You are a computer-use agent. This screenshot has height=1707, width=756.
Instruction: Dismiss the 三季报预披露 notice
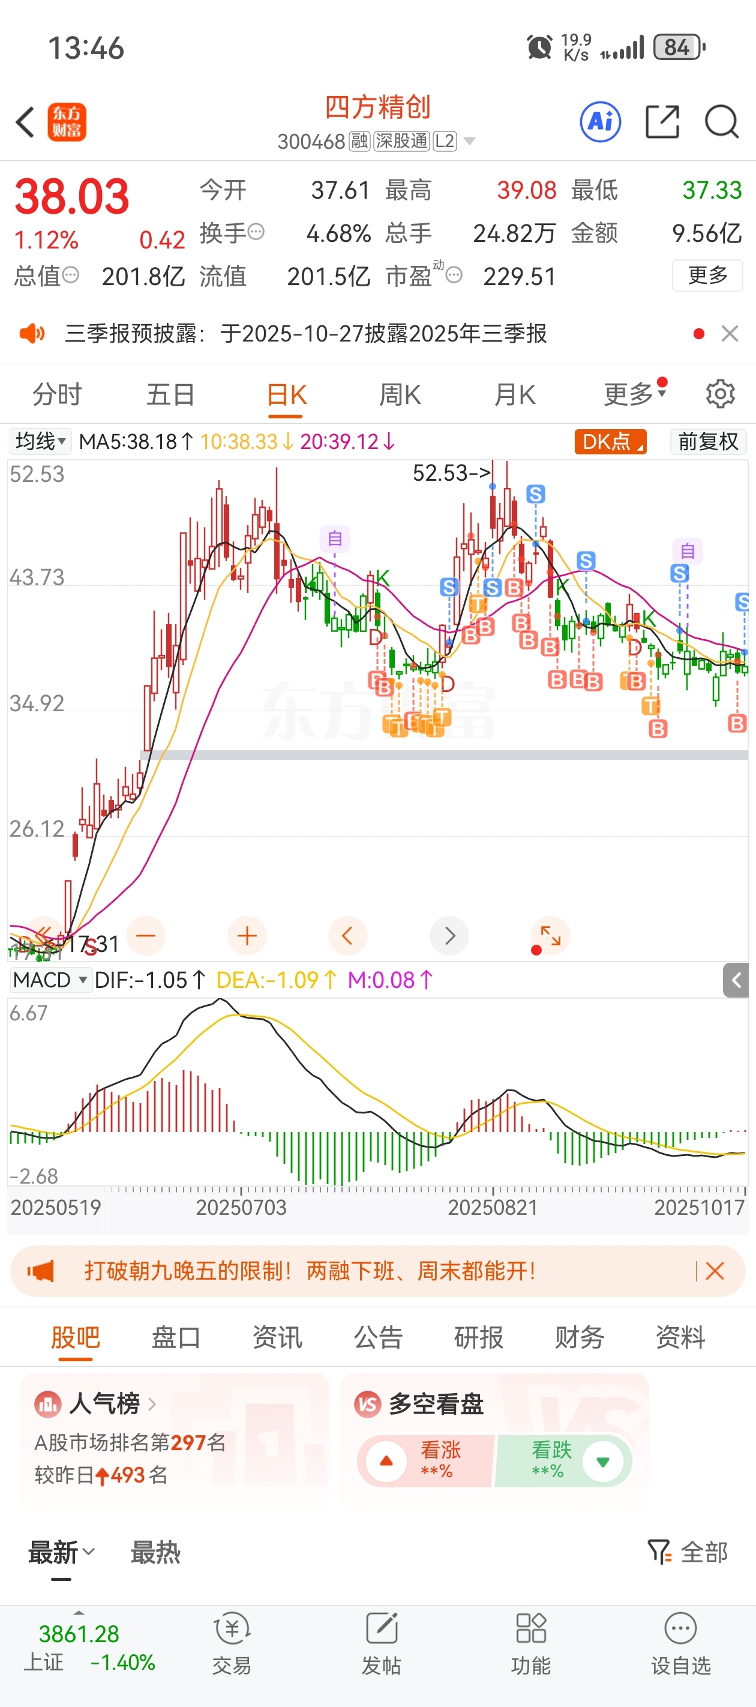tap(730, 333)
